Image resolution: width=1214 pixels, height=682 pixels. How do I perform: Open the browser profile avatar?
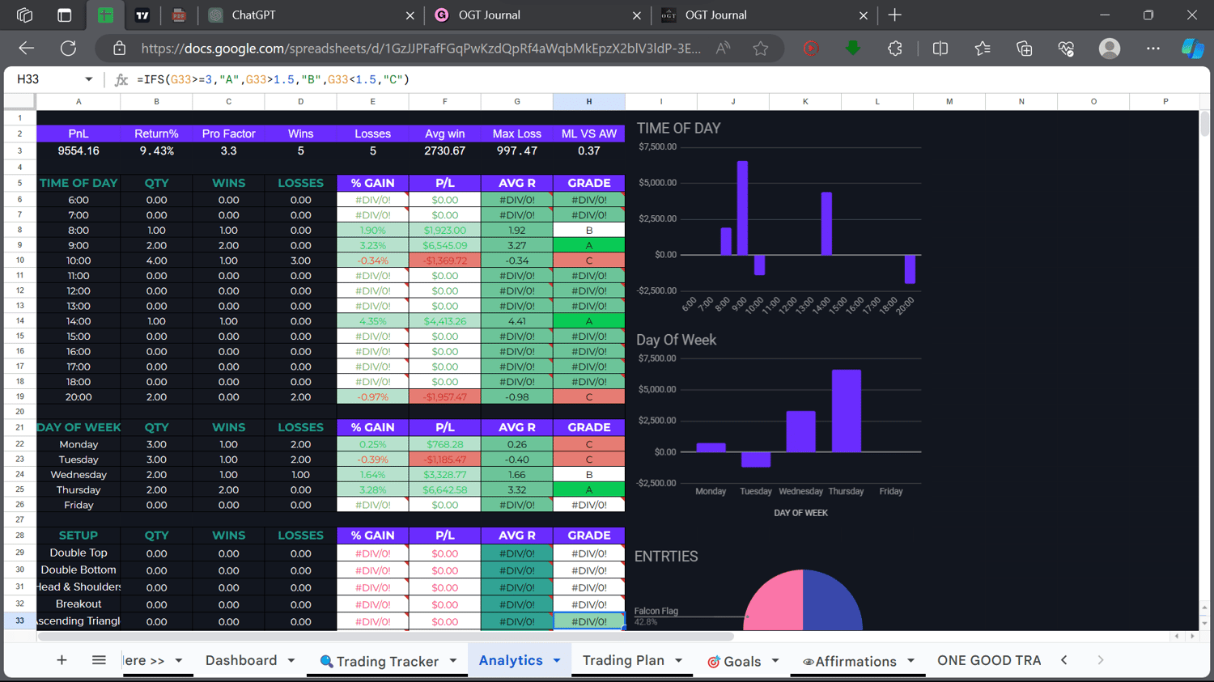point(1109,49)
